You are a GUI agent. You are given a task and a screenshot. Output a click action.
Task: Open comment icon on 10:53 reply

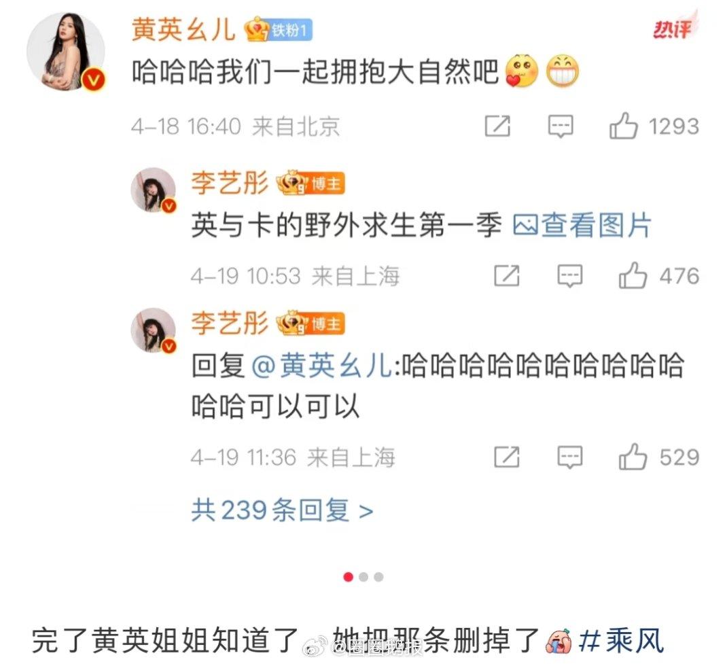click(569, 276)
